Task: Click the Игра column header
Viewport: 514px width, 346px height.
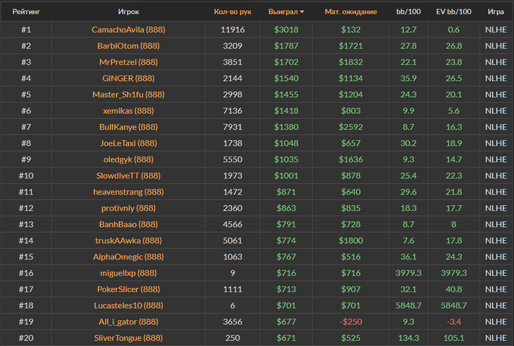Action: [495, 12]
